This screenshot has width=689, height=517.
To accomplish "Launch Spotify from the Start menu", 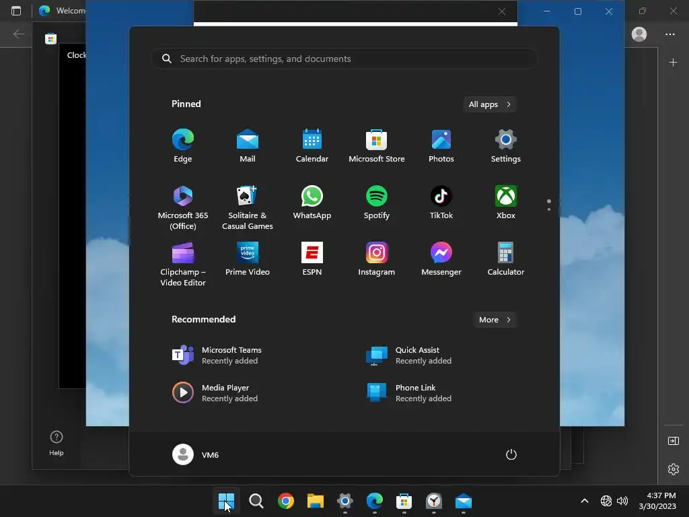I will [377, 203].
